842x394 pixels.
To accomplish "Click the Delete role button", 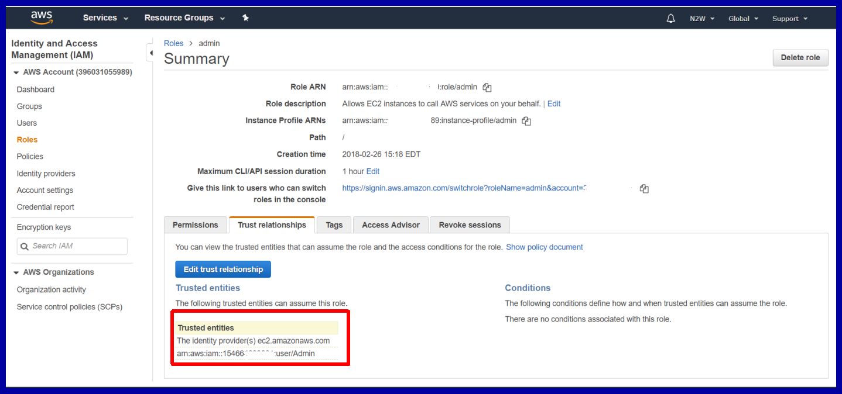I will pos(800,58).
